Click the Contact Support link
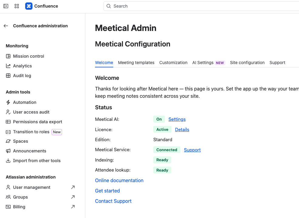This screenshot has height=218, width=299. (x=113, y=201)
